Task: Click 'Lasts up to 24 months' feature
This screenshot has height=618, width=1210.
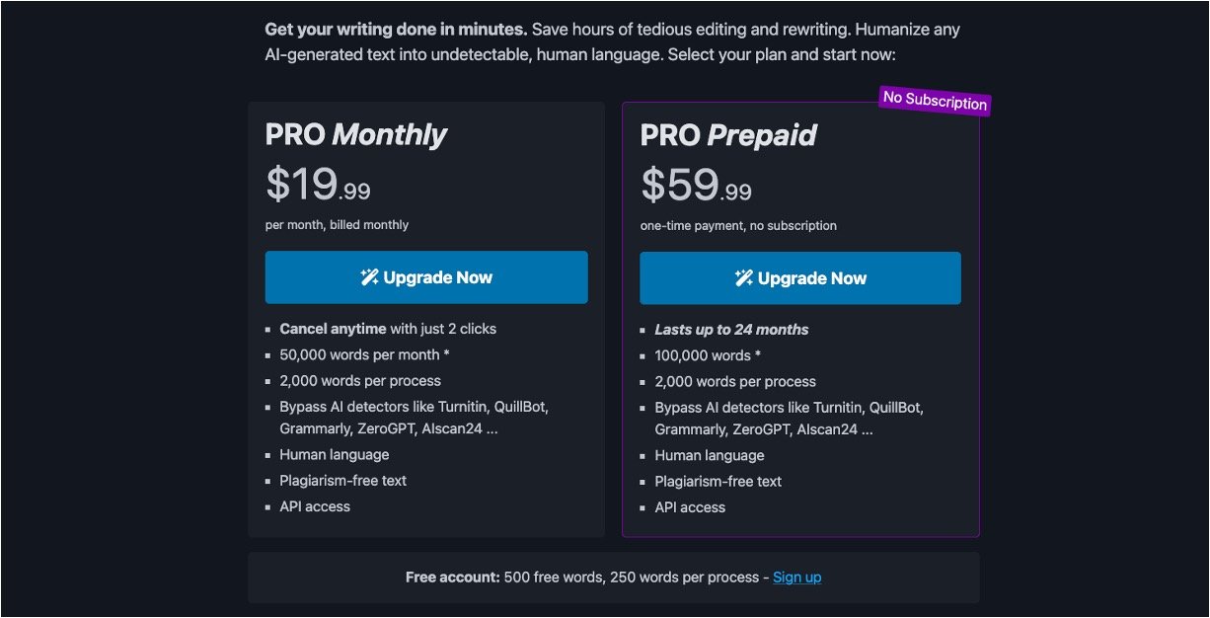Action: 731,330
